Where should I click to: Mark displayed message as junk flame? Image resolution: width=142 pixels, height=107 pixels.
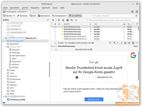[129, 43]
